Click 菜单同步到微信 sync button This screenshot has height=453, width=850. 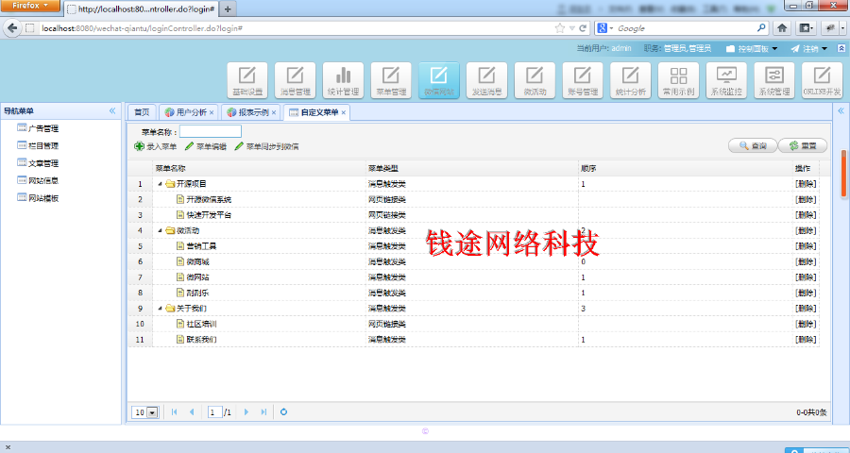point(266,146)
